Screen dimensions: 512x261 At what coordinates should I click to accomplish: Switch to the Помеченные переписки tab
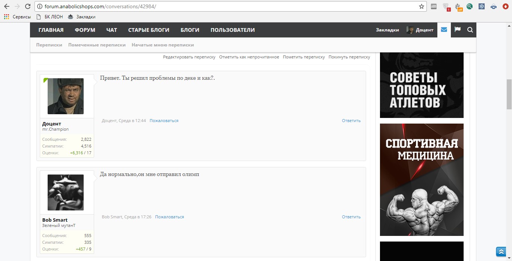click(x=97, y=45)
